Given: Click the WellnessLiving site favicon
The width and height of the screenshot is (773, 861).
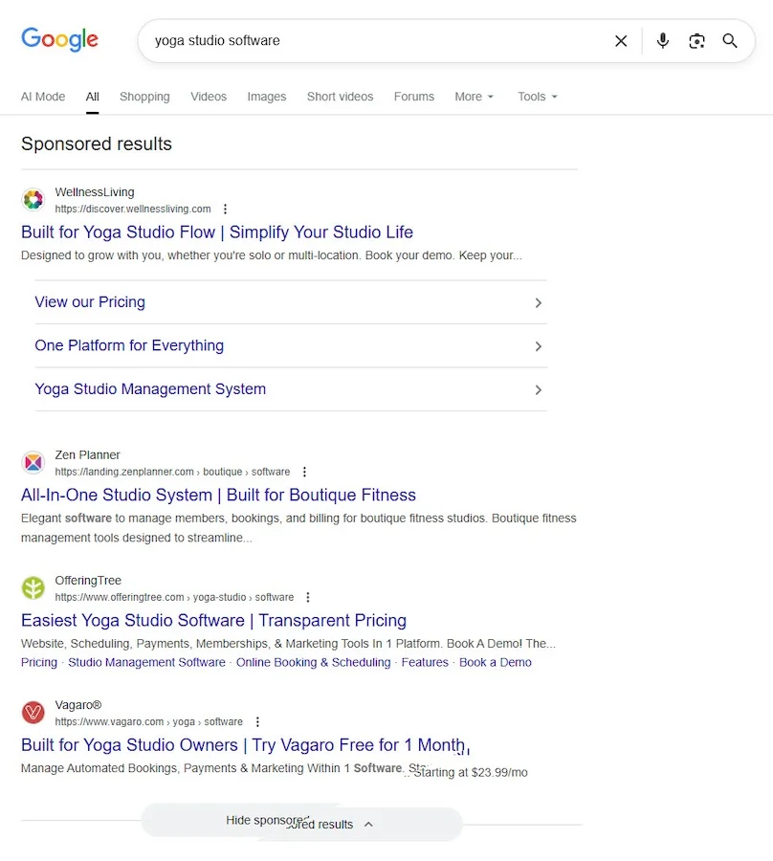Looking at the screenshot, I should [x=33, y=200].
